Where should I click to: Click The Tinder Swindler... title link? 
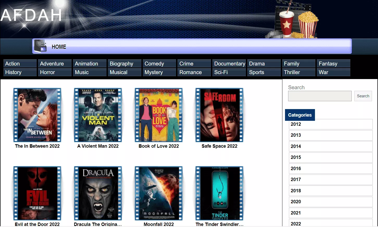click(219, 224)
